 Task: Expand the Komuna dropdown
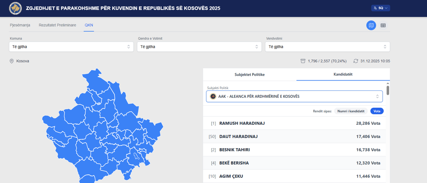coord(71,47)
